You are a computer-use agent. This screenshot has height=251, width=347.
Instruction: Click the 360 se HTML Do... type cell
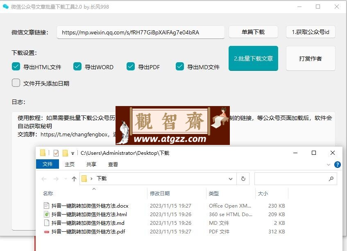click(x=231, y=214)
